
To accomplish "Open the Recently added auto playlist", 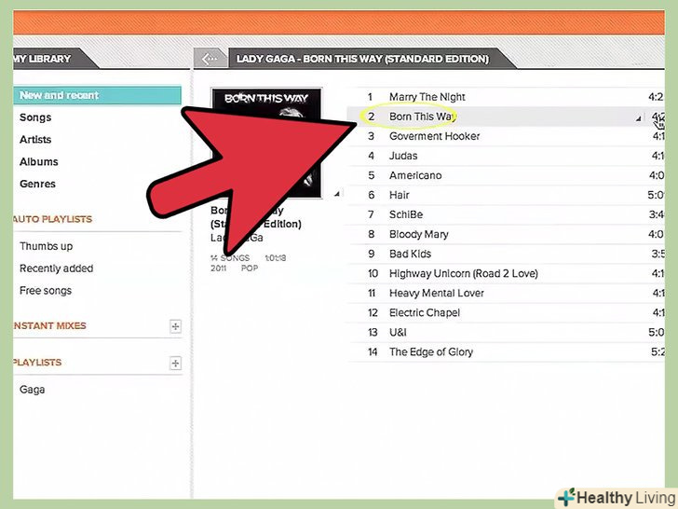I will (56, 268).
